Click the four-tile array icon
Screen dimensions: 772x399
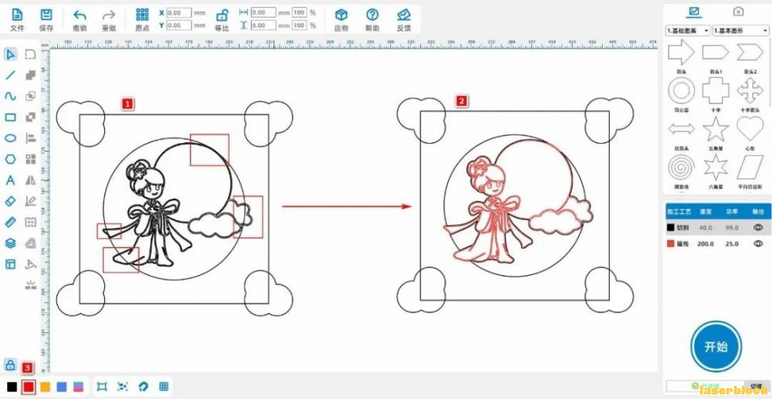(x=31, y=159)
